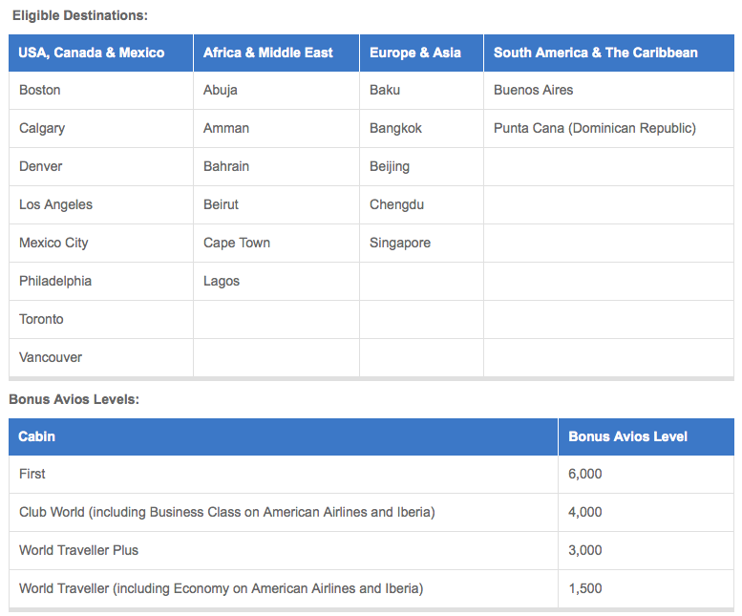Select the Abuja destination cell

tap(276, 91)
